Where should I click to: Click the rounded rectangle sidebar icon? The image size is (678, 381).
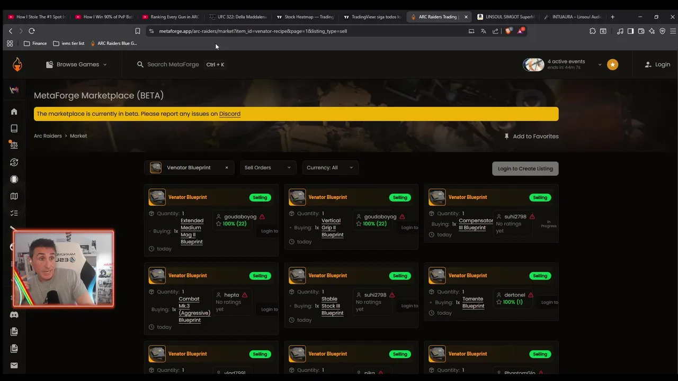tap(14, 179)
